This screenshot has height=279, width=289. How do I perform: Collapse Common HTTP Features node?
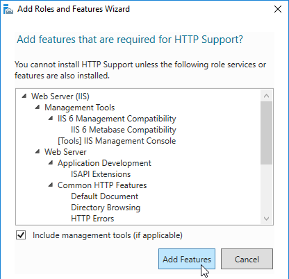pos(51,185)
